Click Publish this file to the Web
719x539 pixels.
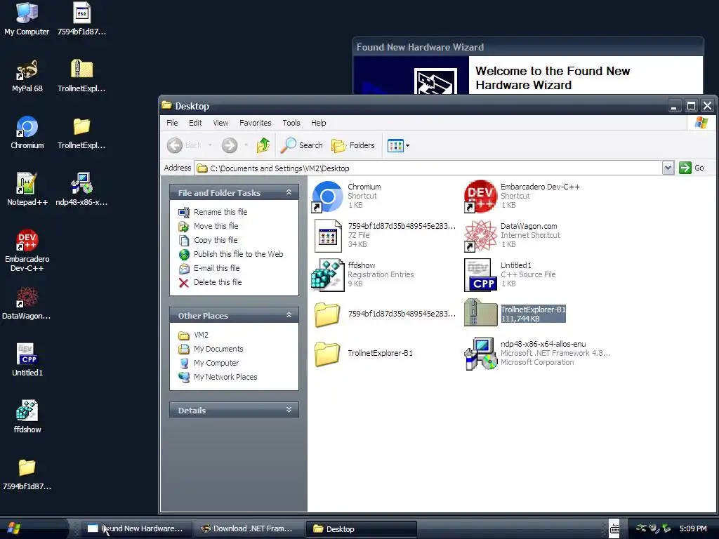(239, 254)
